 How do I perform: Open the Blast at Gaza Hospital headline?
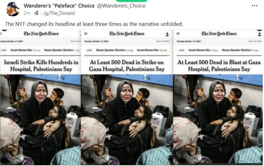(x=219, y=66)
